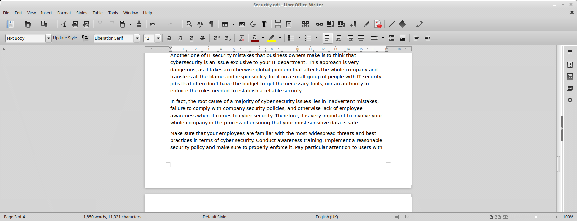Click the Increase Indent icon
This screenshot has width=577, height=221.
tap(416, 38)
